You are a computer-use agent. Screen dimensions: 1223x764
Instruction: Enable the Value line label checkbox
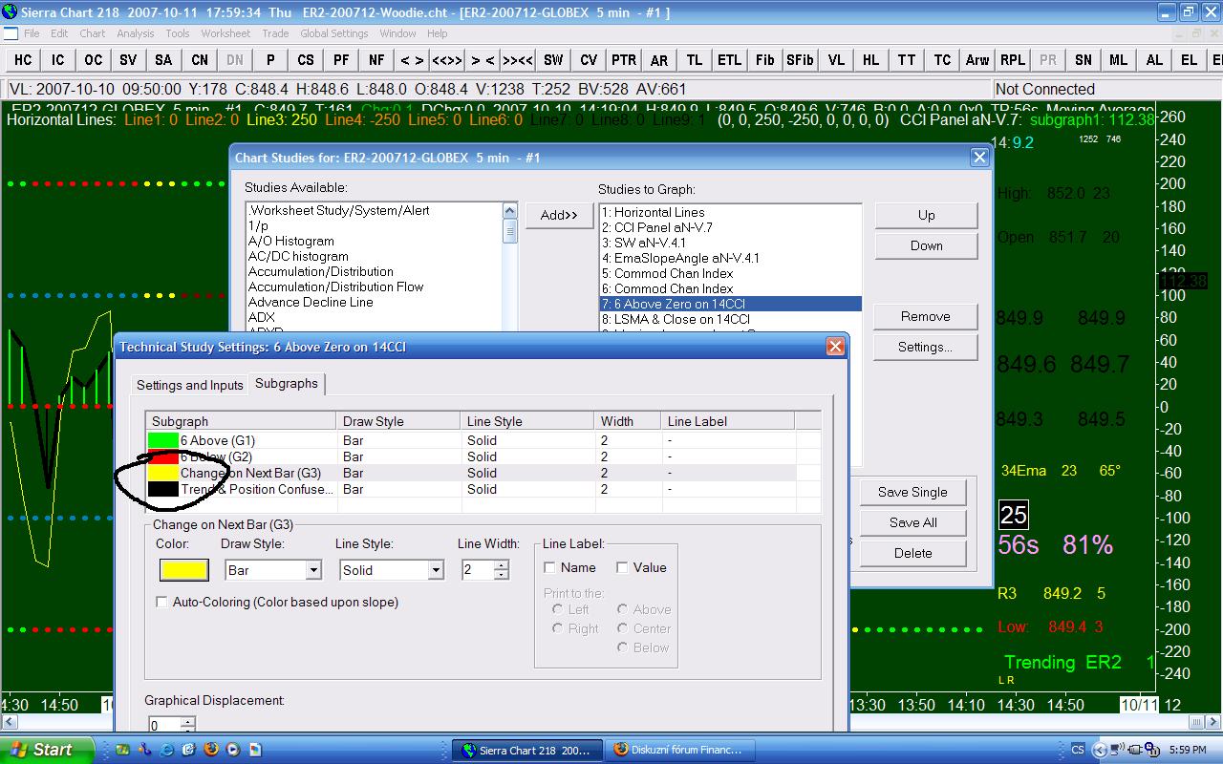point(622,567)
